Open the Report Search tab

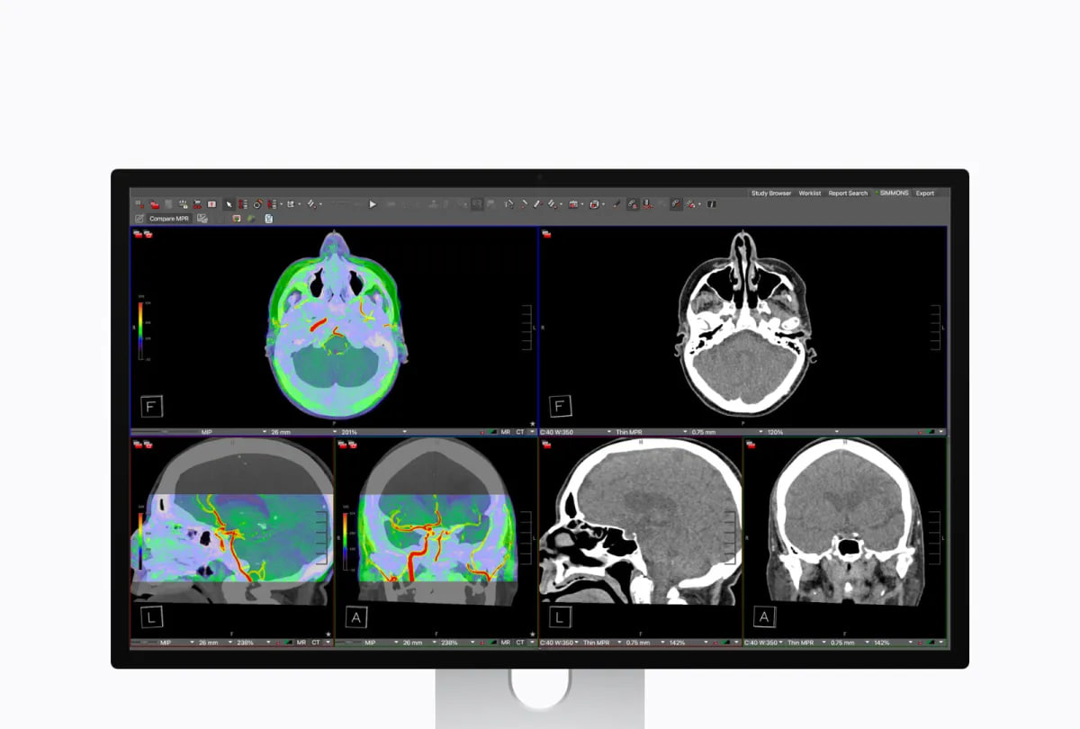848,193
